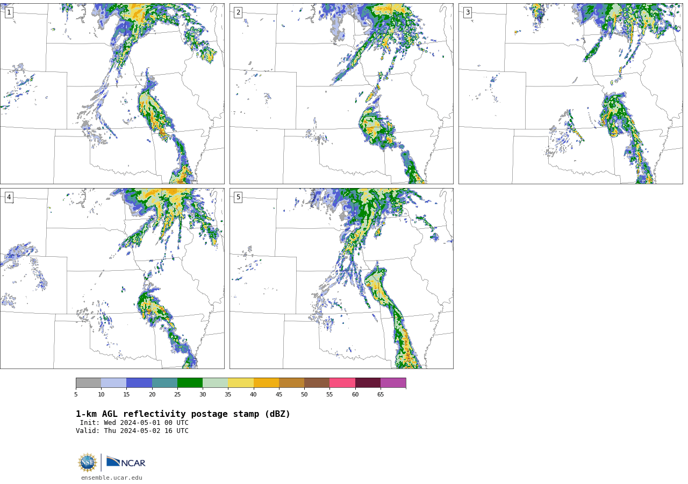
Task: Open ensemble member 5 reflectivity map
Action: tap(341, 278)
